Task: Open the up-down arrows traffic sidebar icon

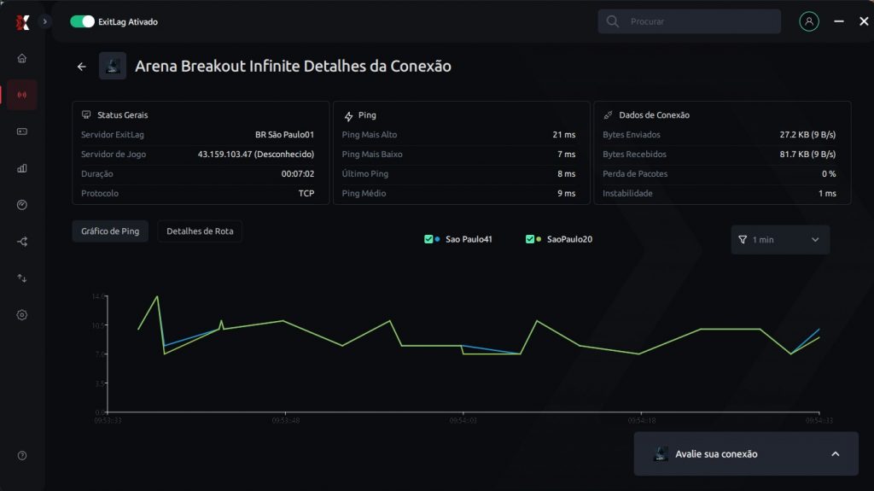Action: [21, 278]
